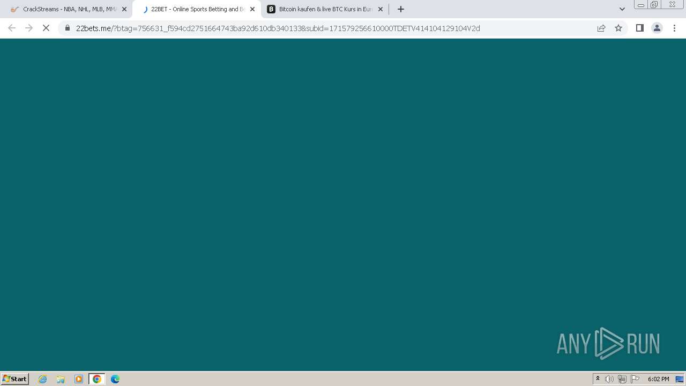686x386 pixels.
Task: Open the network status tray icon
Action: pyautogui.click(x=622, y=379)
